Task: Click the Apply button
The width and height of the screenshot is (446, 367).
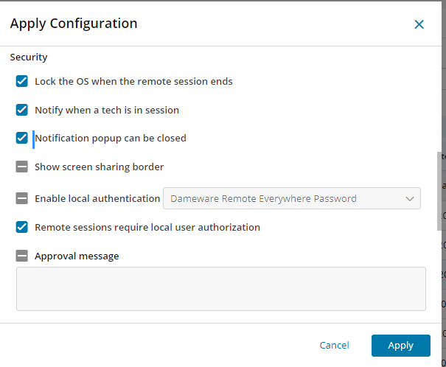Action: pos(401,345)
